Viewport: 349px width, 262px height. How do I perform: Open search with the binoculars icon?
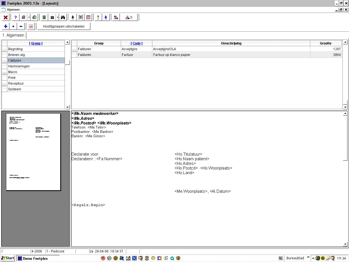[x=63, y=17]
